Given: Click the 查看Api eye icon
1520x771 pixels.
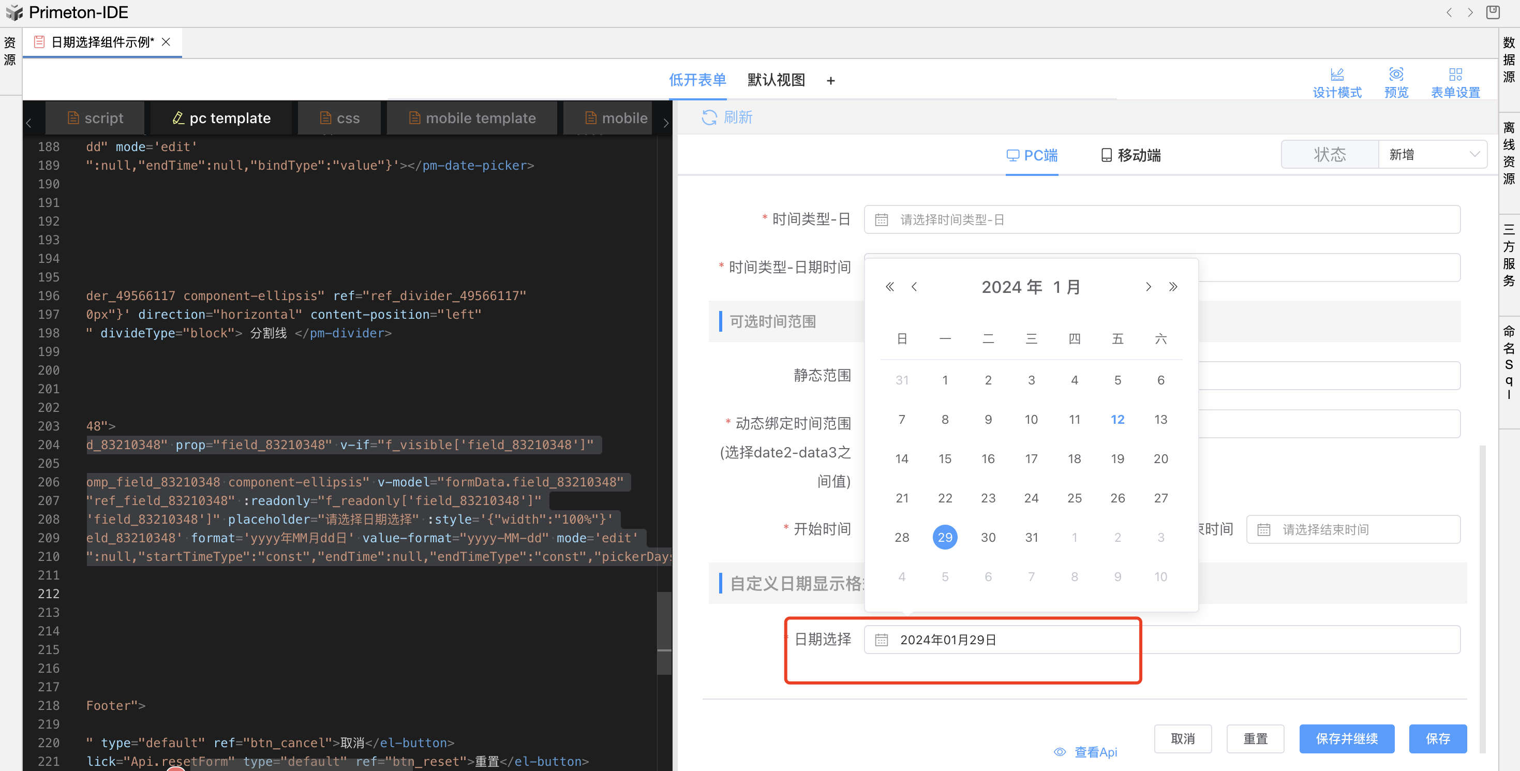Looking at the screenshot, I should (x=1060, y=751).
